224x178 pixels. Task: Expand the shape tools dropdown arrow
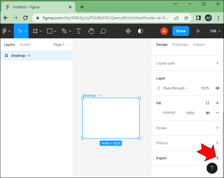coord(55,31)
